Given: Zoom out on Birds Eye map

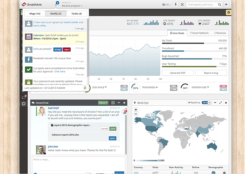Looking at the screenshot, I should click(x=136, y=114).
